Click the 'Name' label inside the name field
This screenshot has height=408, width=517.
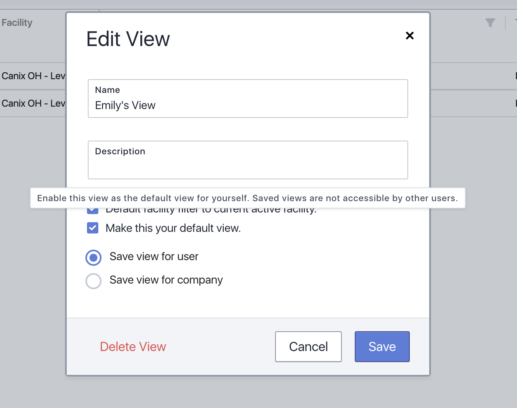pos(108,90)
